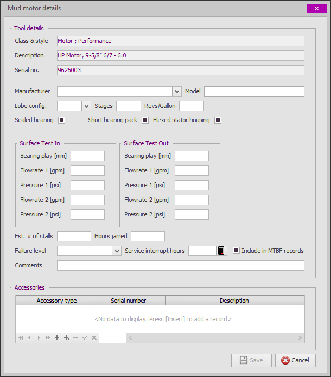Add a new accessory record with plus icon
The height and width of the screenshot is (377, 331).
[57, 337]
